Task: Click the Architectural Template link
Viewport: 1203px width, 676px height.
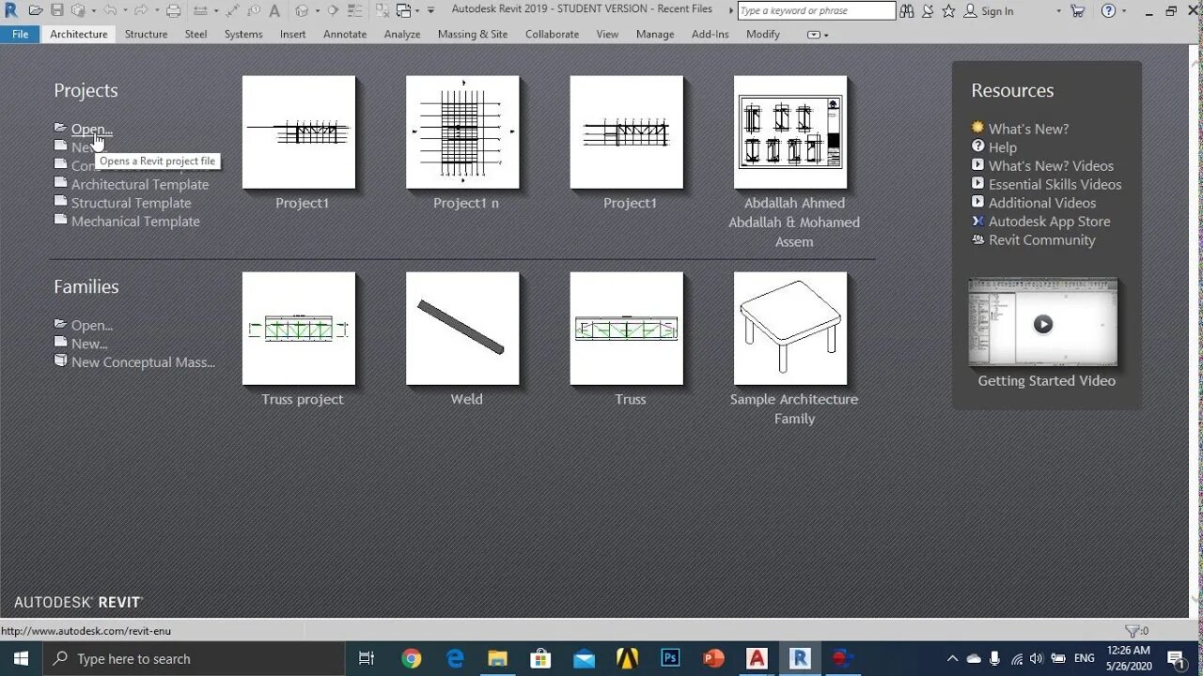Action: (x=140, y=184)
